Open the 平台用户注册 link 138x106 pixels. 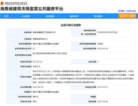coord(131,11)
